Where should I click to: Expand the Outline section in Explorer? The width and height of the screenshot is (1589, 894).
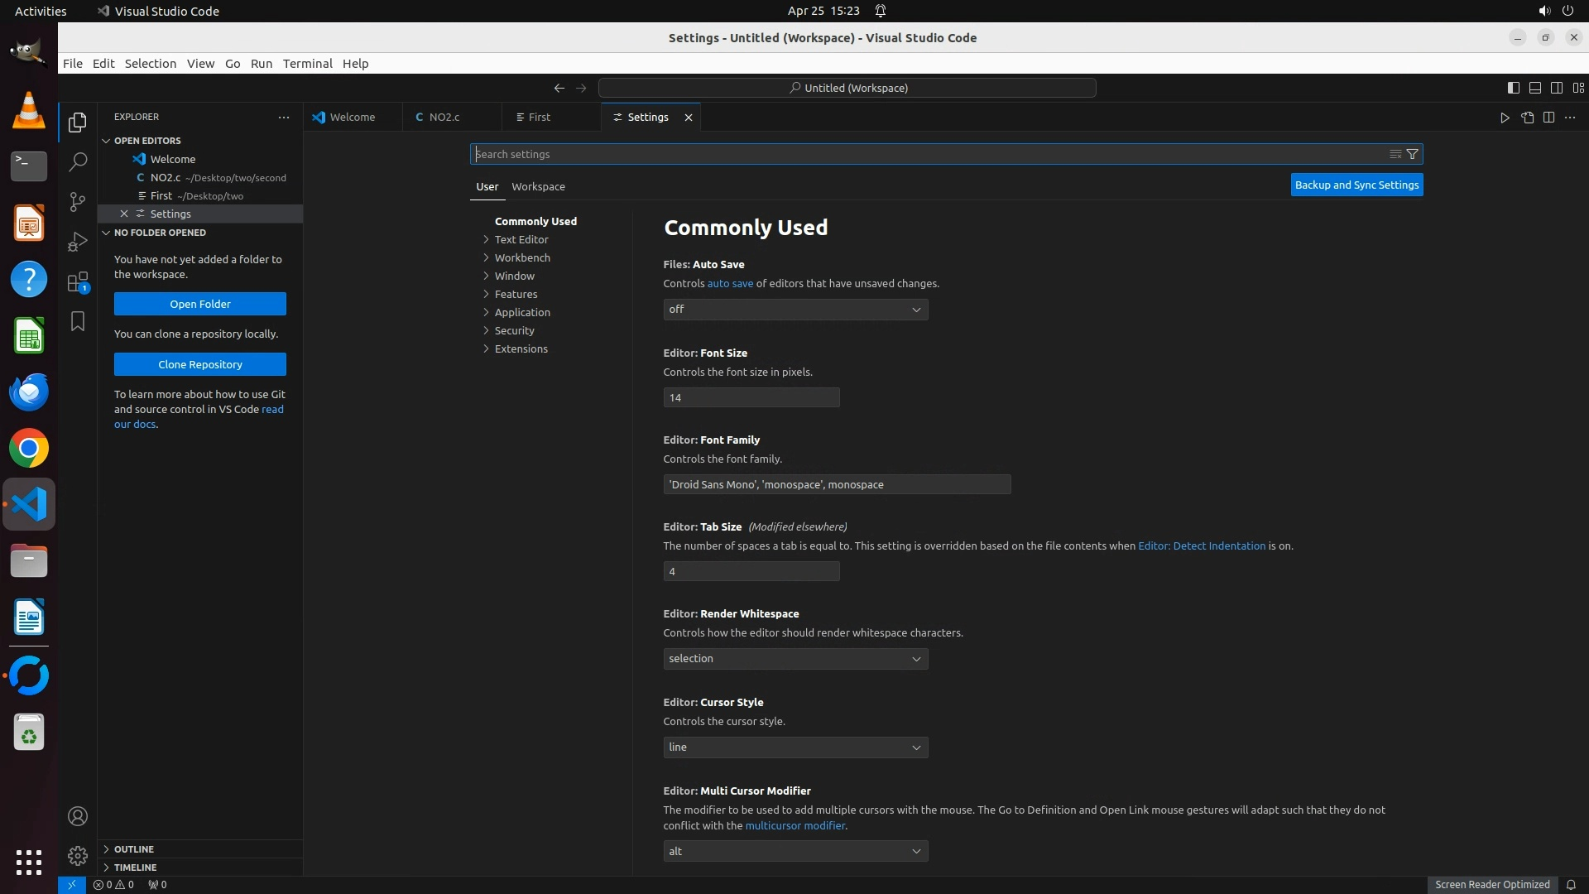134,849
